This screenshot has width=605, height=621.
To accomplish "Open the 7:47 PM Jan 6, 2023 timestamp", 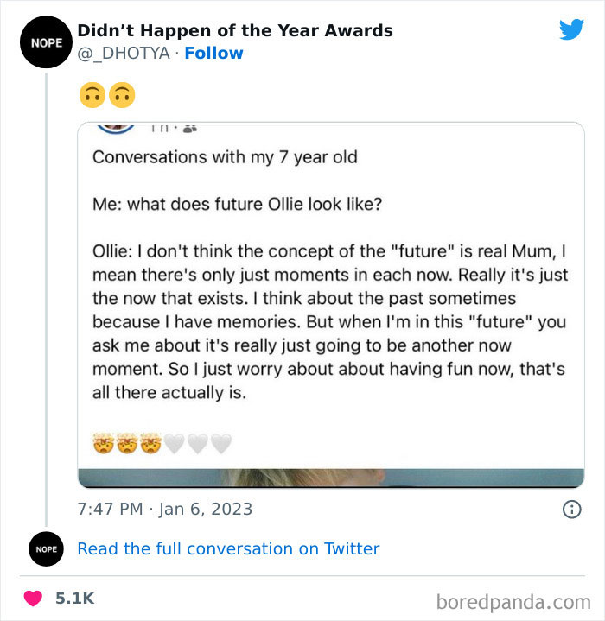I will click(x=165, y=509).
